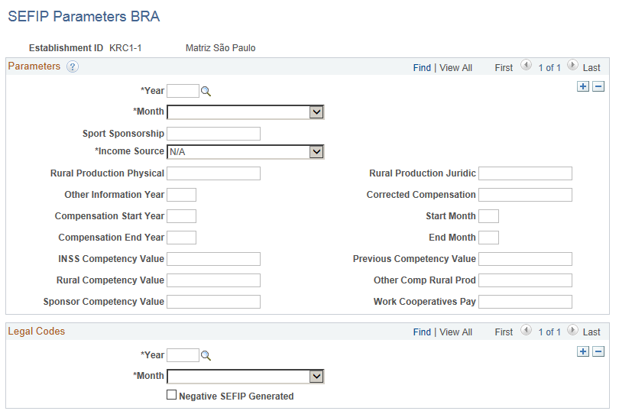Focus the Other Information Year field
Screen dimensions: 619x411
coord(182,195)
